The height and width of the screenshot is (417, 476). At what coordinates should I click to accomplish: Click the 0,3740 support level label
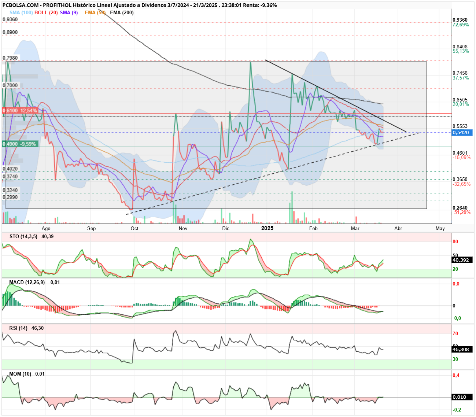[x=10, y=177]
